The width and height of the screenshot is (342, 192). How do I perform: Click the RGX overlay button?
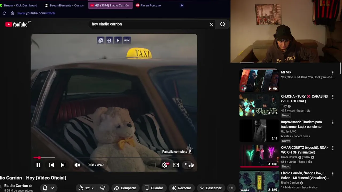127,41
